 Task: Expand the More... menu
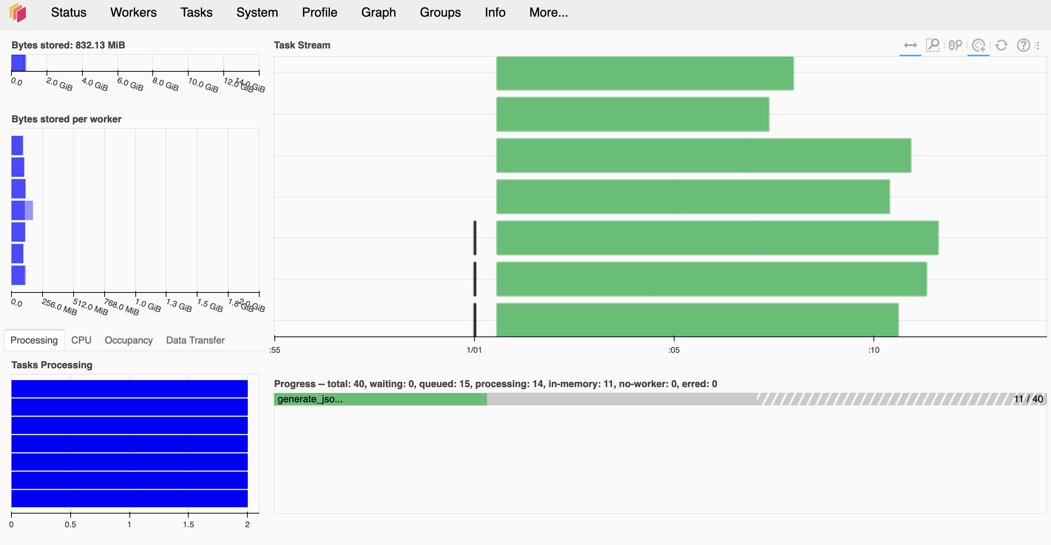click(548, 13)
